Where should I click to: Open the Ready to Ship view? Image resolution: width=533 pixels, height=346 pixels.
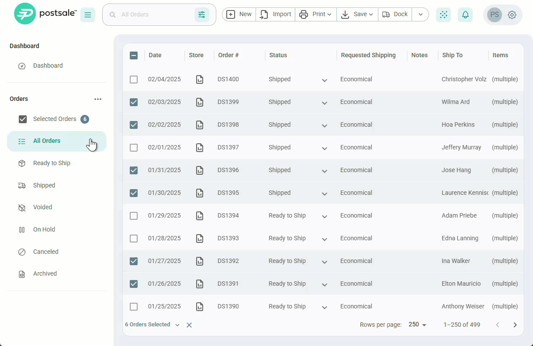(52, 163)
